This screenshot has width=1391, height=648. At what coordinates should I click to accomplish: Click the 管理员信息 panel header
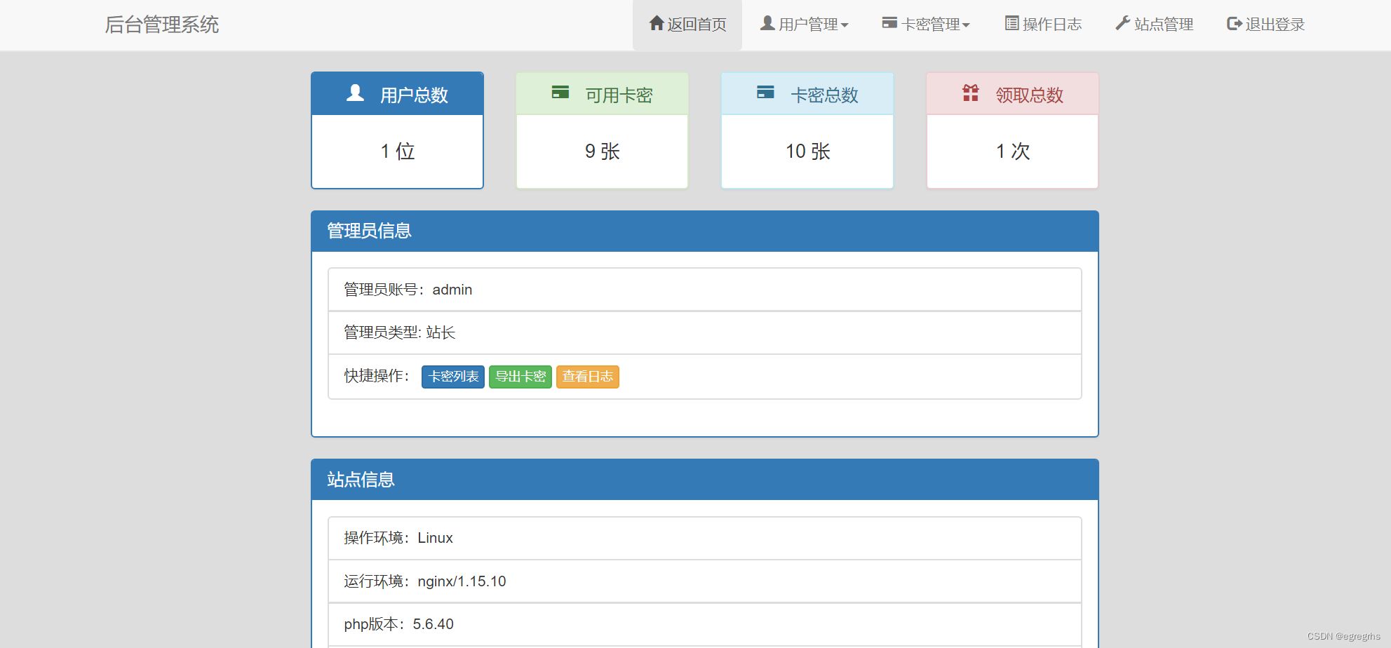coord(368,231)
